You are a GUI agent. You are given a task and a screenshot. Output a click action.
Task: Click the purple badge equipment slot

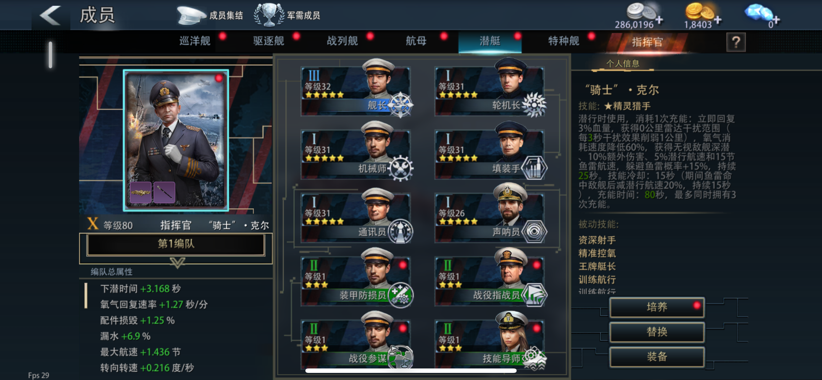141,192
